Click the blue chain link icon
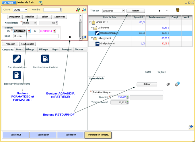This screenshot has width=195, height=142. 177,84
